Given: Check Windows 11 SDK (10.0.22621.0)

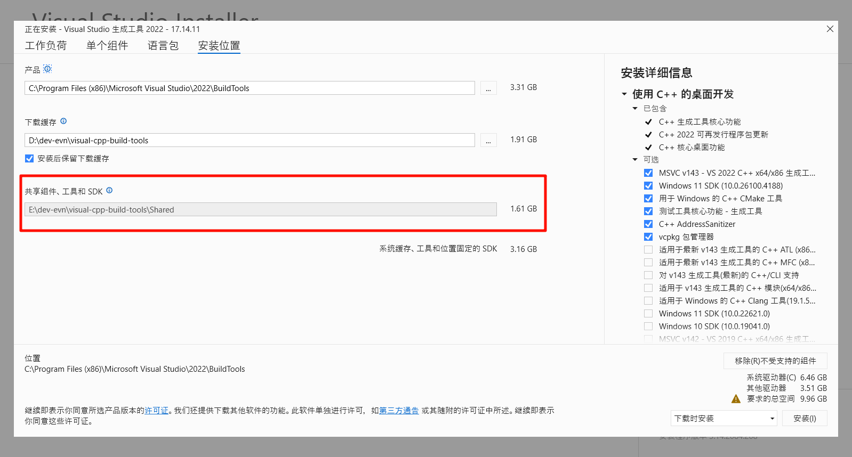Looking at the screenshot, I should pos(648,313).
